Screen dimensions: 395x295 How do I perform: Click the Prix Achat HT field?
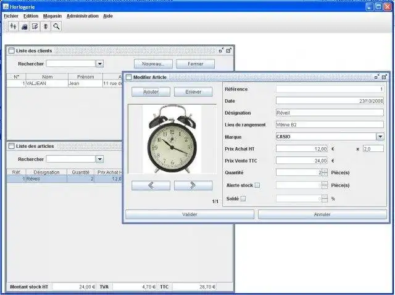(x=302, y=149)
